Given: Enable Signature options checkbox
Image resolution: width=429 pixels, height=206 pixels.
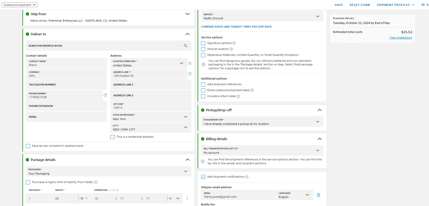Looking at the screenshot, I should pyautogui.click(x=203, y=43).
